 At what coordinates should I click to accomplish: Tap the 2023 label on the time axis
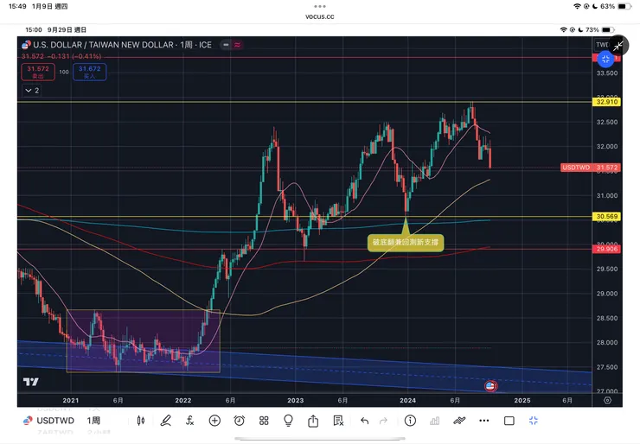pyautogui.click(x=296, y=400)
